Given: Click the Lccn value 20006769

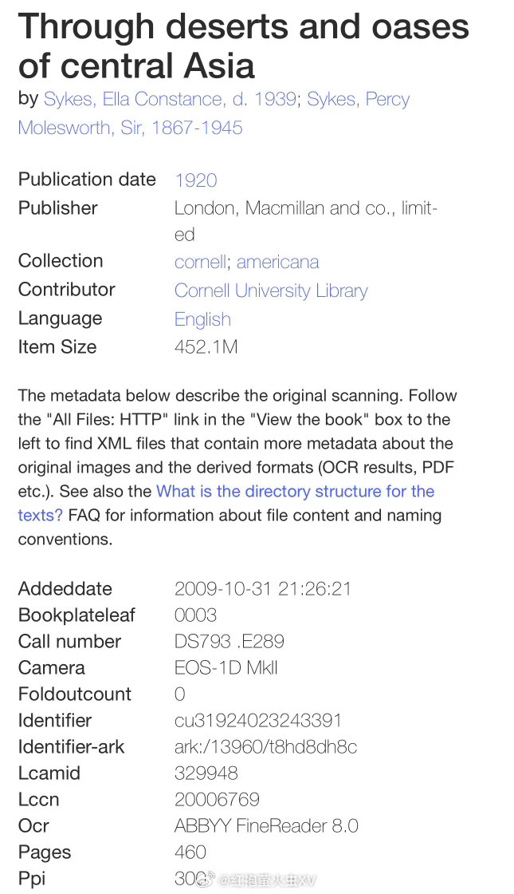Looking at the screenshot, I should click(217, 799).
